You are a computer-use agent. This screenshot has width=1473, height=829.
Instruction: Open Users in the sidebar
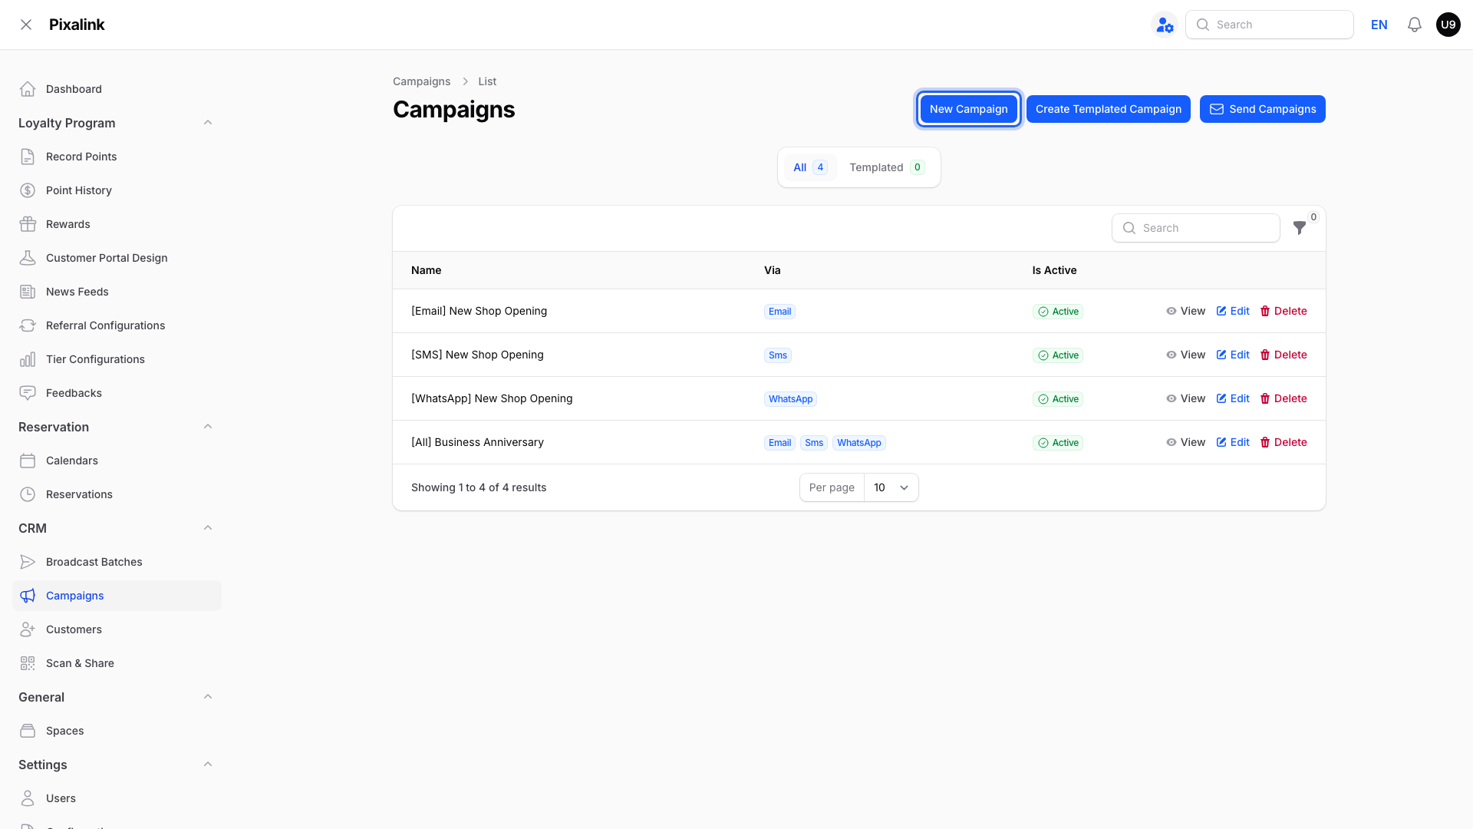point(117,798)
